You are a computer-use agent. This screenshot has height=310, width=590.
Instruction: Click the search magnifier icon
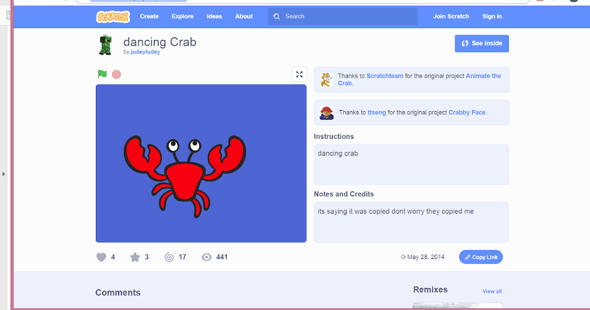(x=276, y=16)
